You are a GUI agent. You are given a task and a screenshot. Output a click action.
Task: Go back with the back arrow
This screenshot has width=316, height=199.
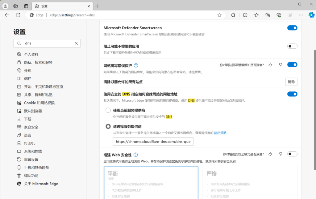[x=7, y=15]
